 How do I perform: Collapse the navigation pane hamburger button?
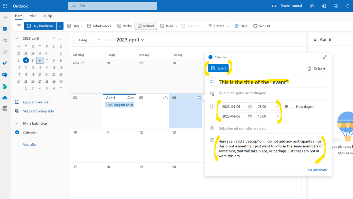click(19, 26)
